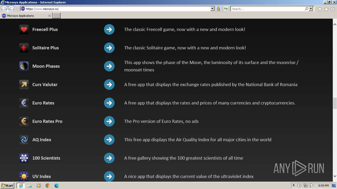Expand the search provider dropdown arrow
The image size is (337, 189).
[311, 9]
